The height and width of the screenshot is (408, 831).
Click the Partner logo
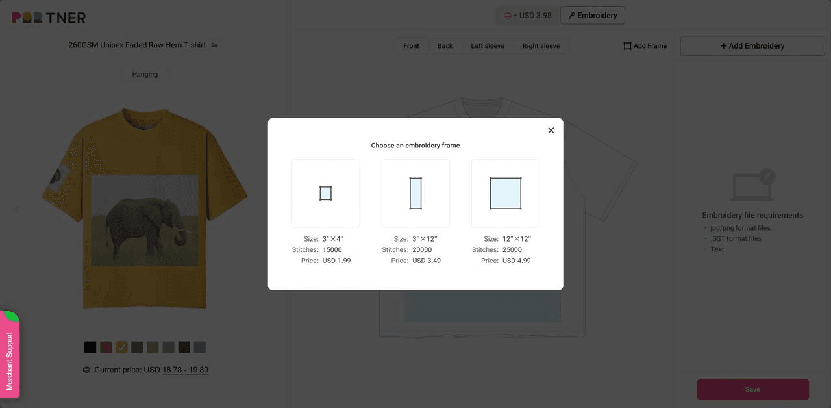click(49, 18)
